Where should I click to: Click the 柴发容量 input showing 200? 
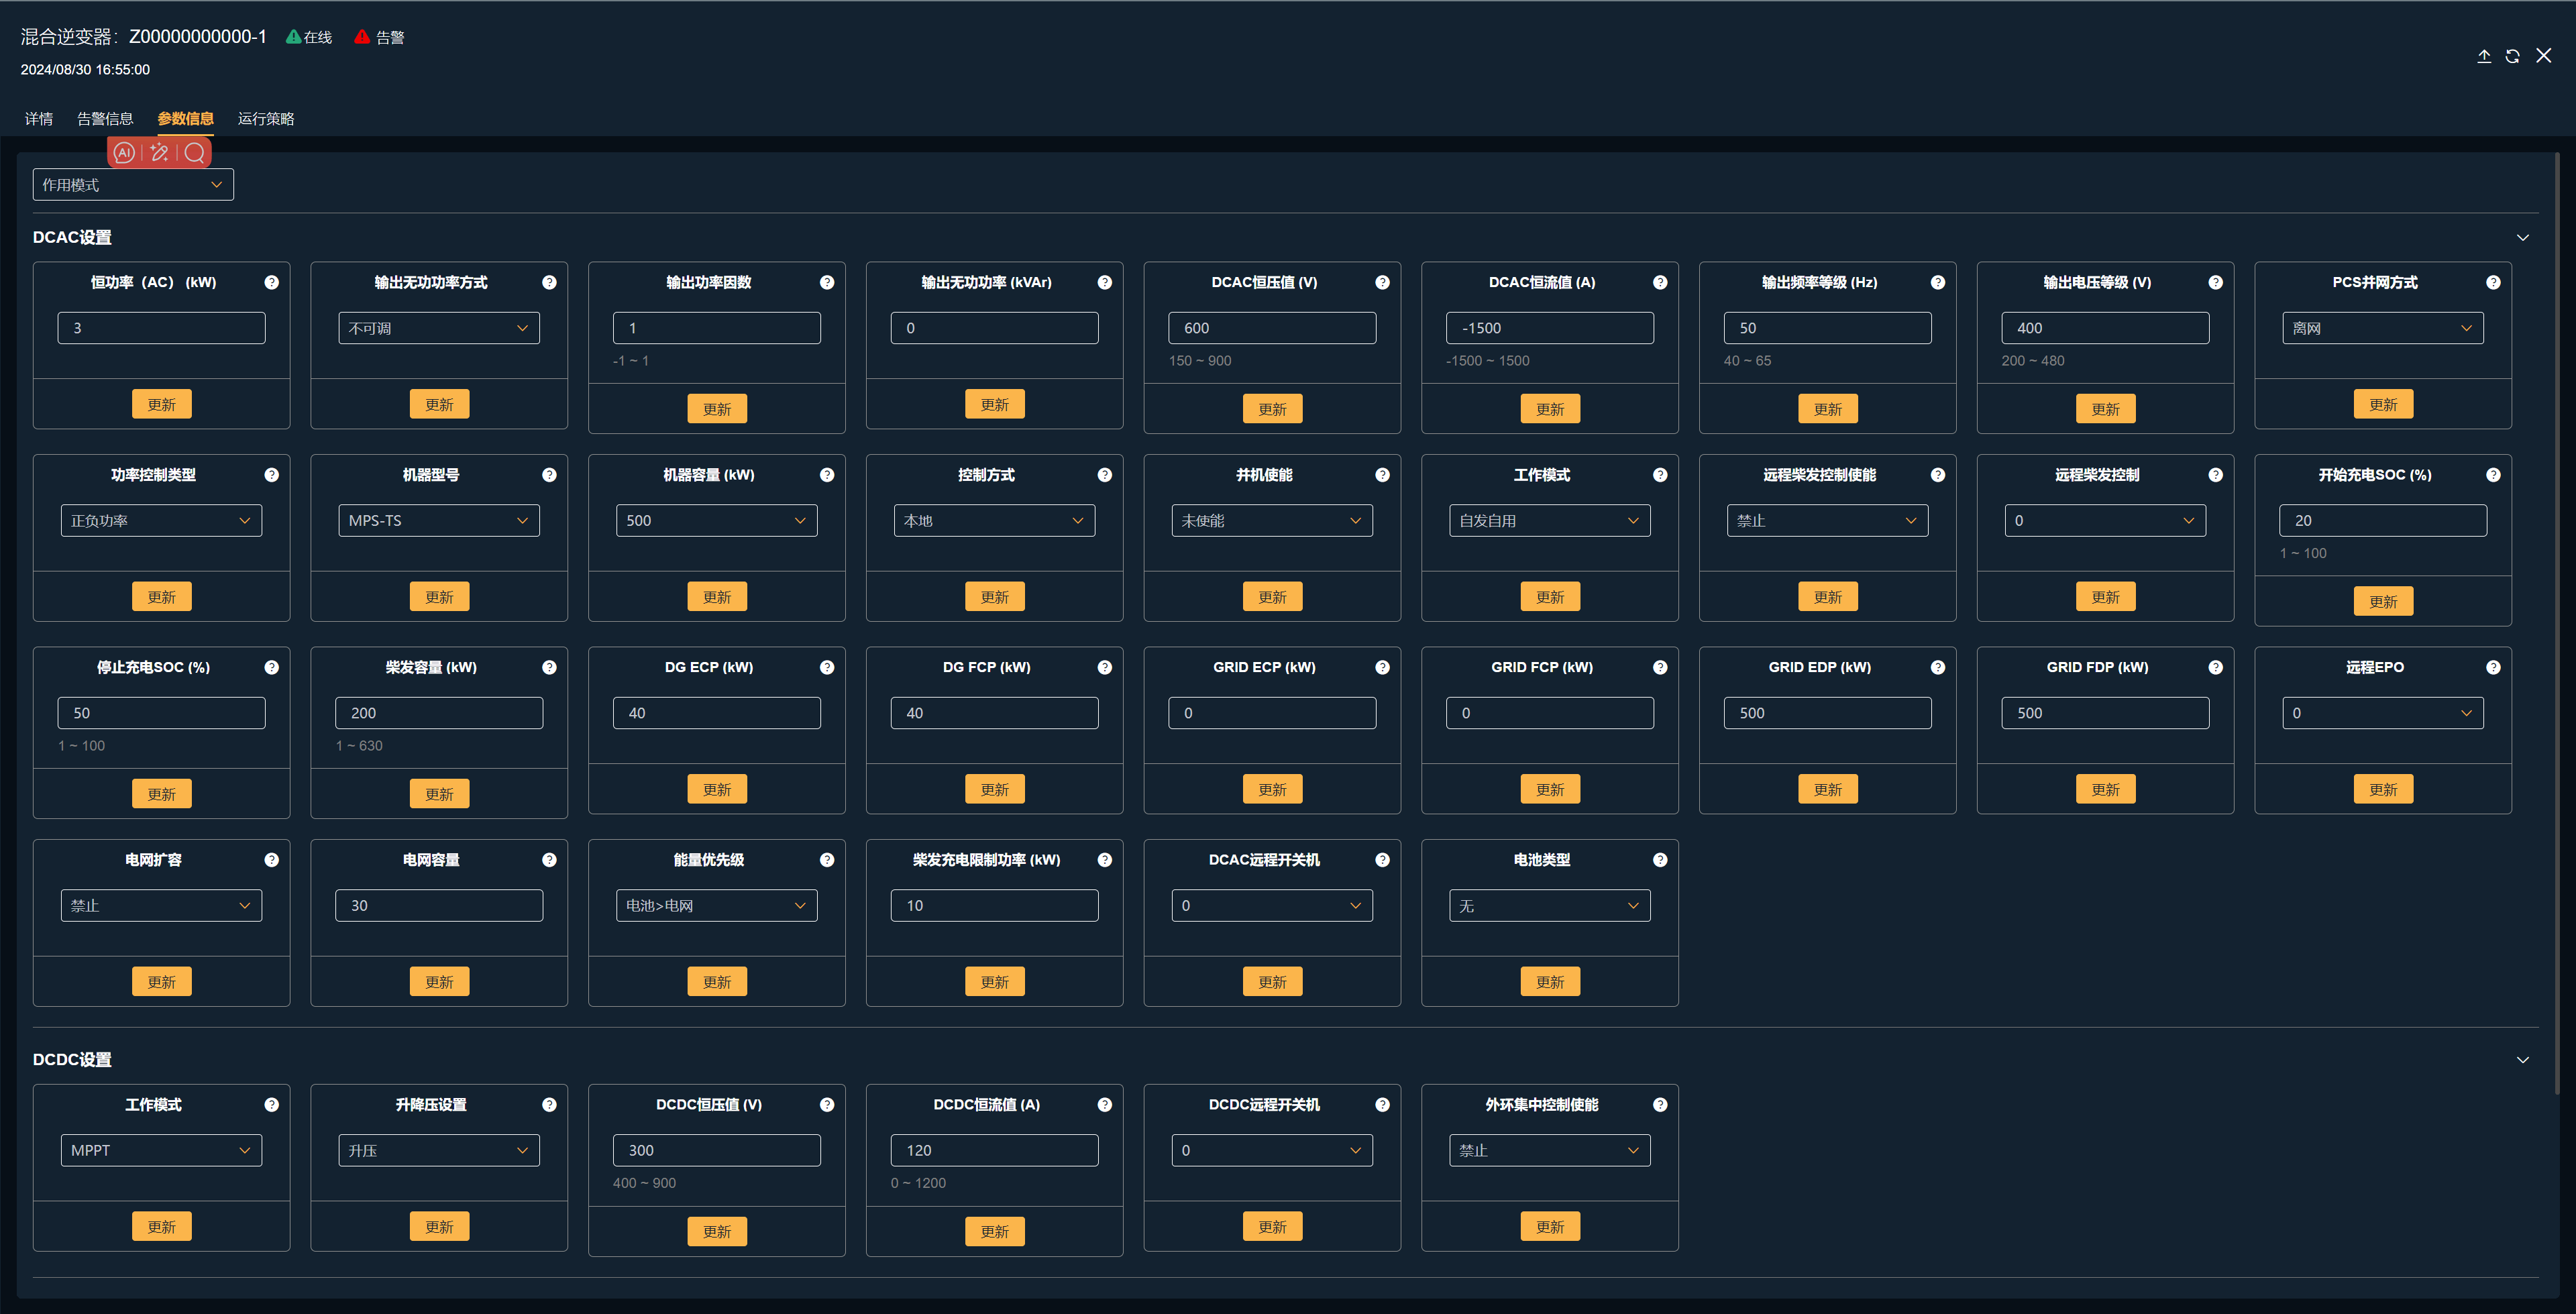[439, 713]
